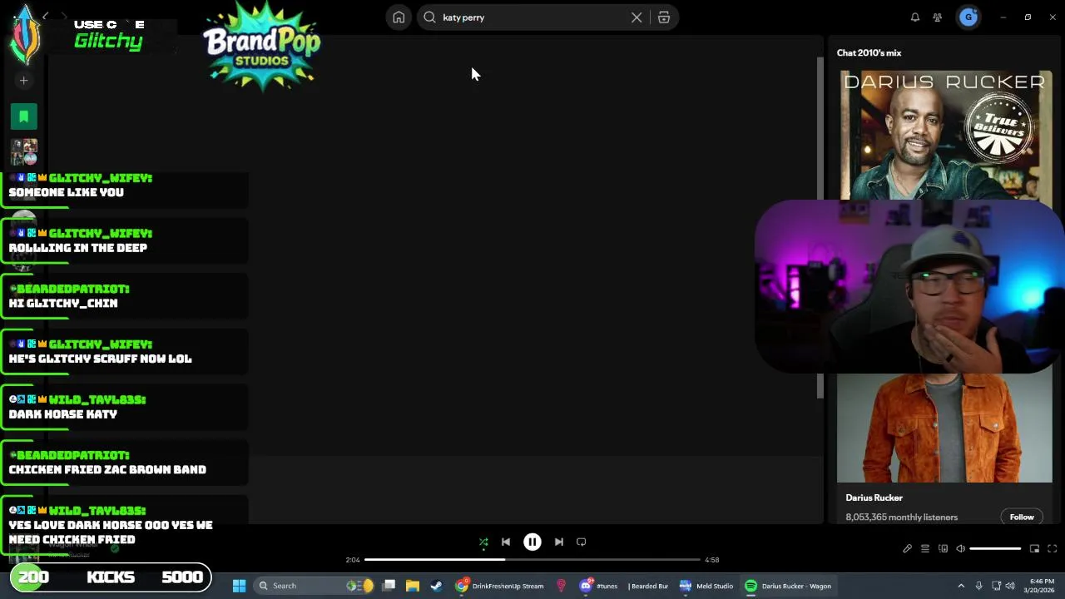
Task: Open the Darius Rucker album cover
Action: 945,136
